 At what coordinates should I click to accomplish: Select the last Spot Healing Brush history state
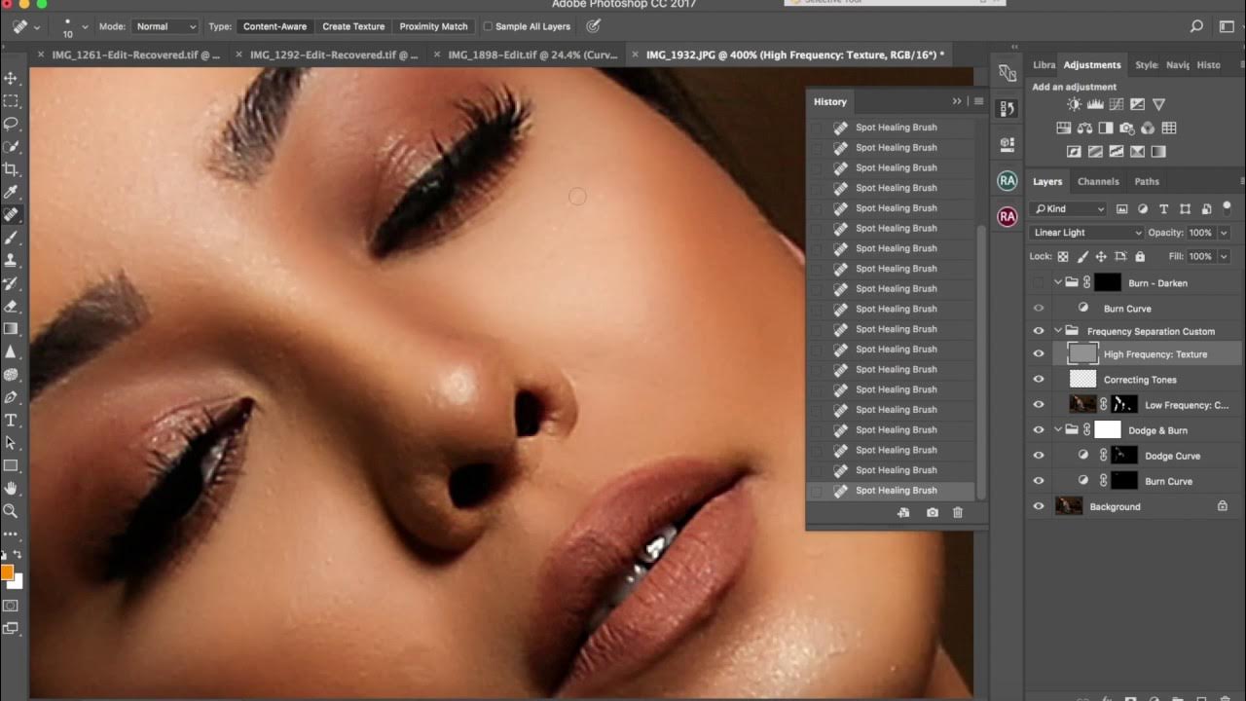[x=891, y=491]
